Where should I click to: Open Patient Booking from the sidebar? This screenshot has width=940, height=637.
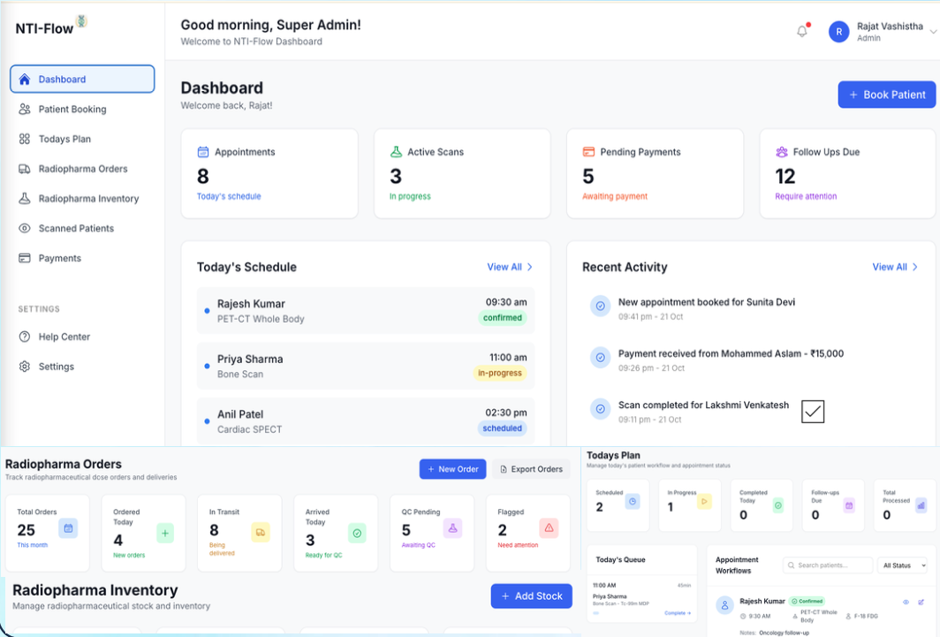point(72,110)
